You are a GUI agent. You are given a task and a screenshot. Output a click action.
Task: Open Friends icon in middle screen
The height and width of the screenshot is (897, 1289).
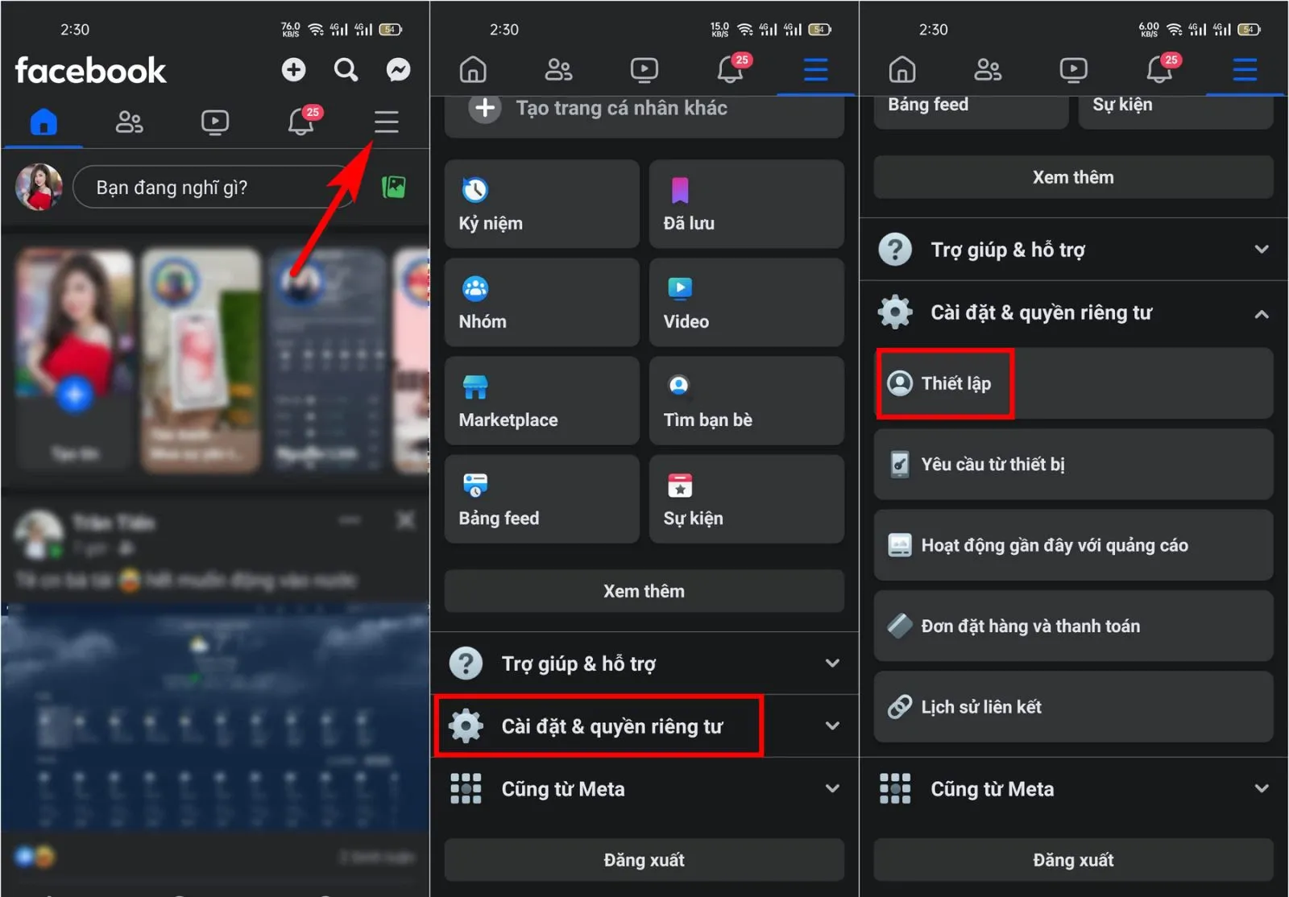coord(558,70)
